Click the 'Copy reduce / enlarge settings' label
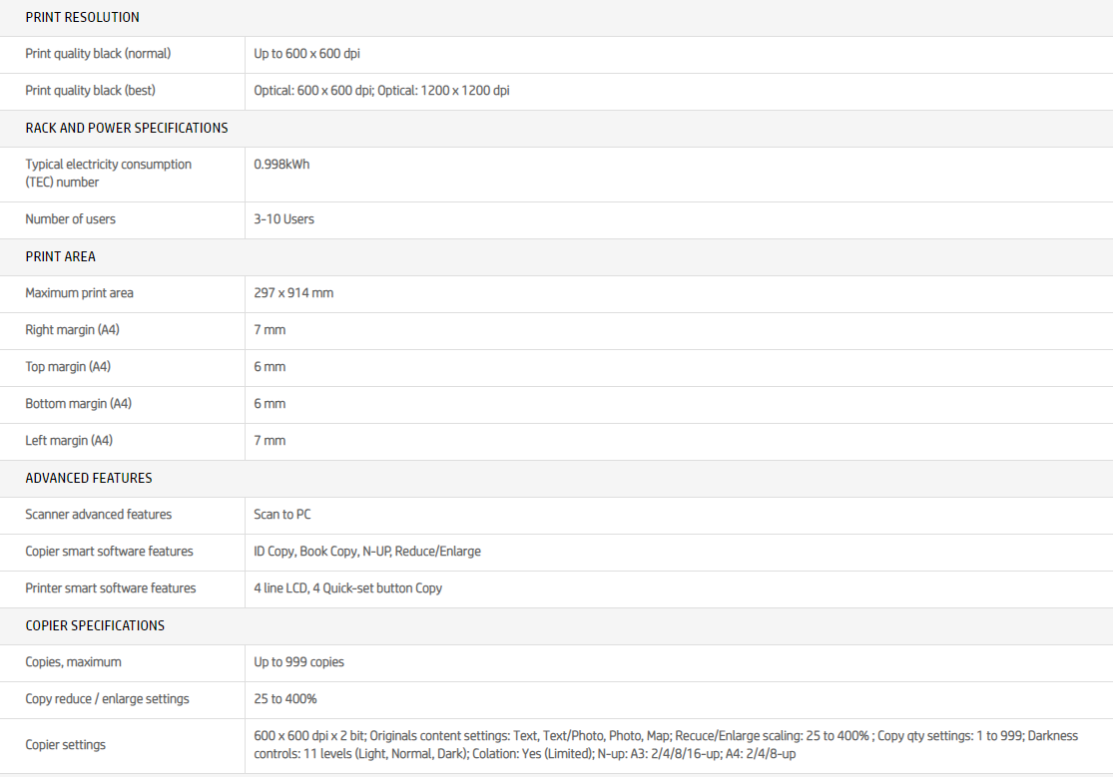The width and height of the screenshot is (1113, 777). point(107,699)
